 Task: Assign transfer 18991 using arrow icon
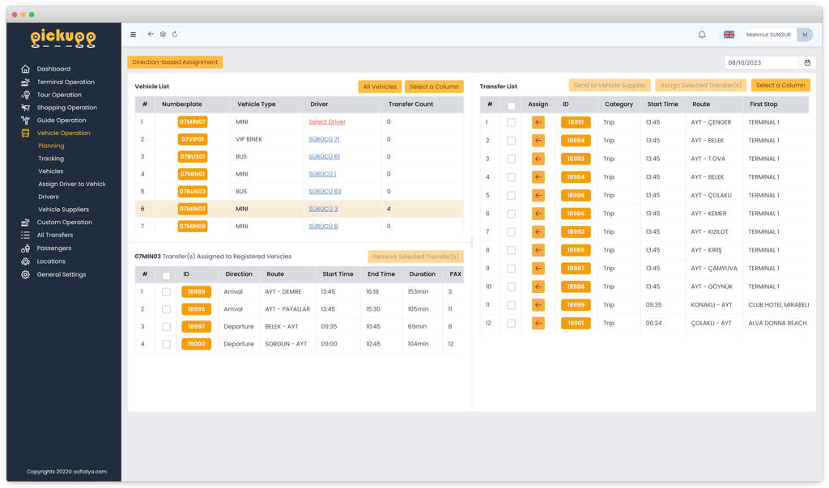[x=538, y=122]
